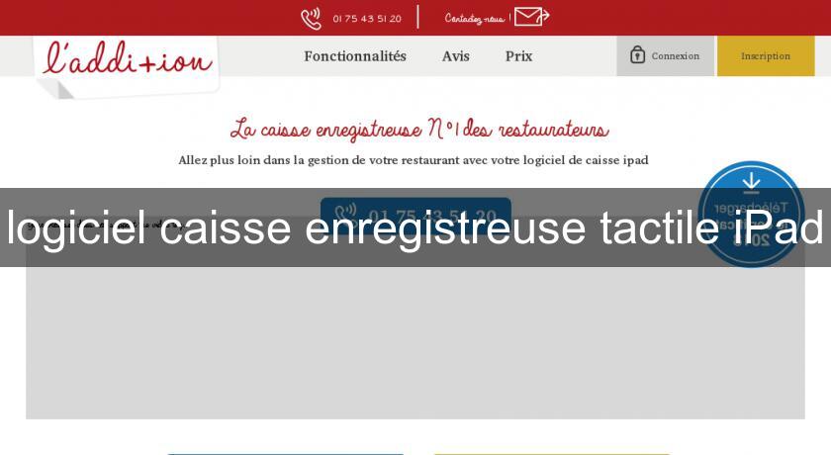Open the Fonctionnalités menu item
Viewport: 831px width, 455px height.
(355, 56)
